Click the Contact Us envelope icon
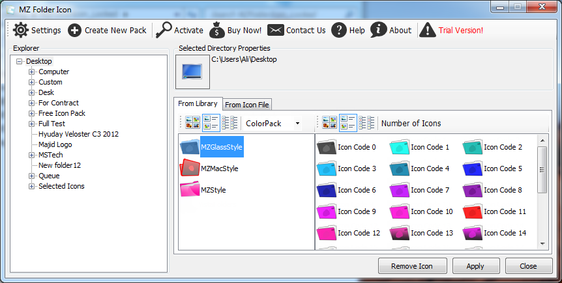562x283 pixels. [x=275, y=31]
